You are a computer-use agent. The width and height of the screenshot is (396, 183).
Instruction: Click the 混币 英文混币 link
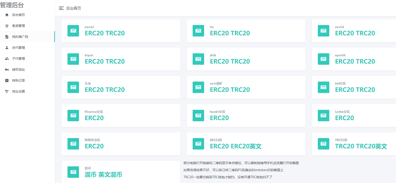103,175
